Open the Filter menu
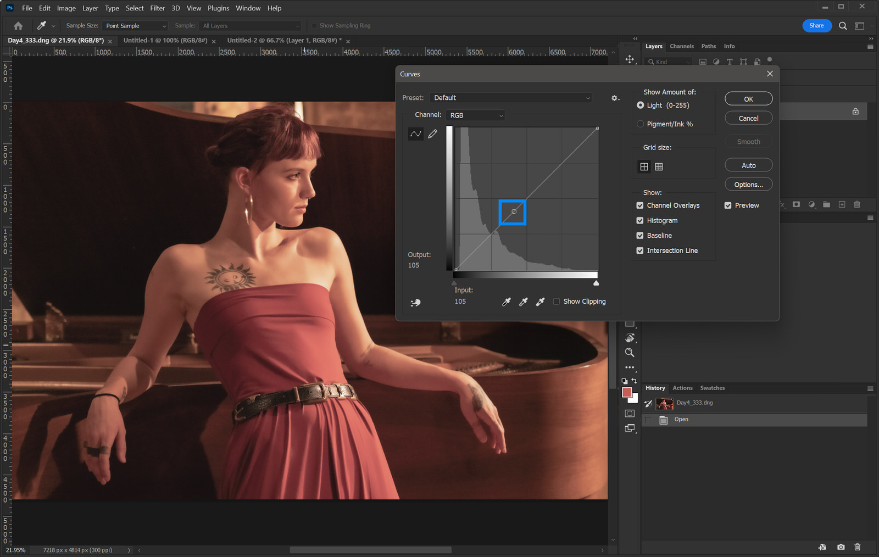The image size is (879, 557). (x=157, y=8)
